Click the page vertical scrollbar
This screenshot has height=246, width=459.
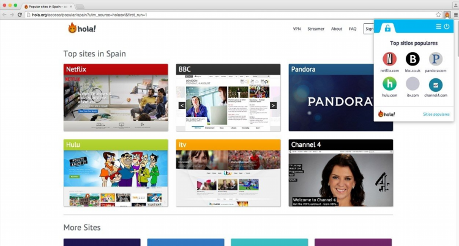tap(457, 38)
